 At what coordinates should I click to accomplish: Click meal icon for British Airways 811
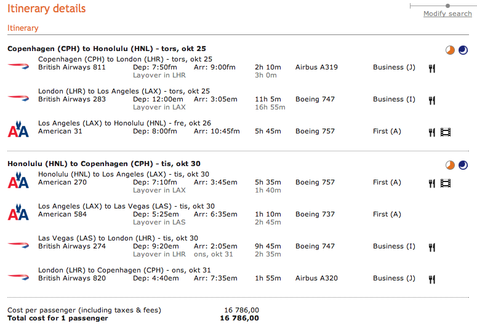tap(432, 68)
